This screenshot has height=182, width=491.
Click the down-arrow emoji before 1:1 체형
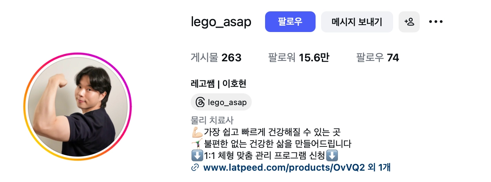[x=197, y=156]
